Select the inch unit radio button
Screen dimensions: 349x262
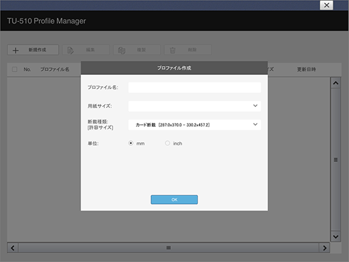click(x=167, y=143)
